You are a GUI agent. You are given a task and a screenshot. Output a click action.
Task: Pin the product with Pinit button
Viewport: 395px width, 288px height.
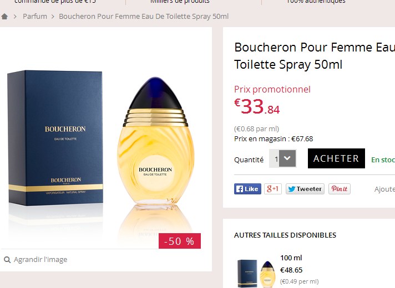point(340,189)
